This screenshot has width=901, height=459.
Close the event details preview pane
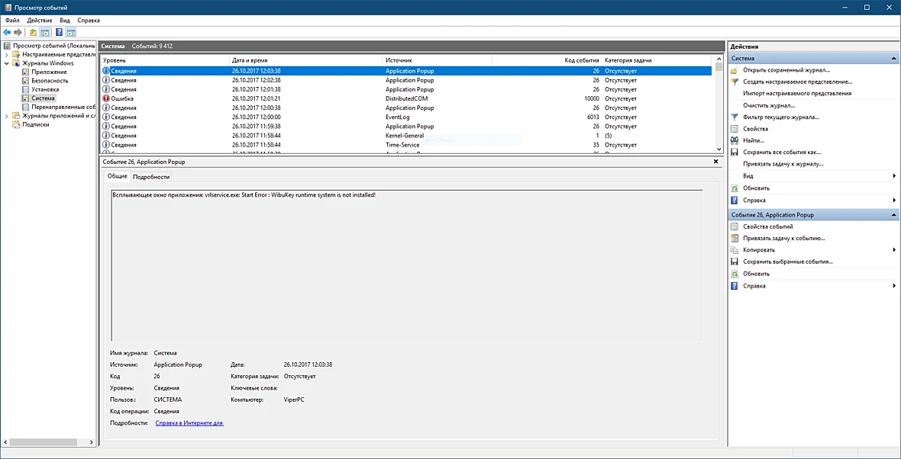[x=716, y=162]
